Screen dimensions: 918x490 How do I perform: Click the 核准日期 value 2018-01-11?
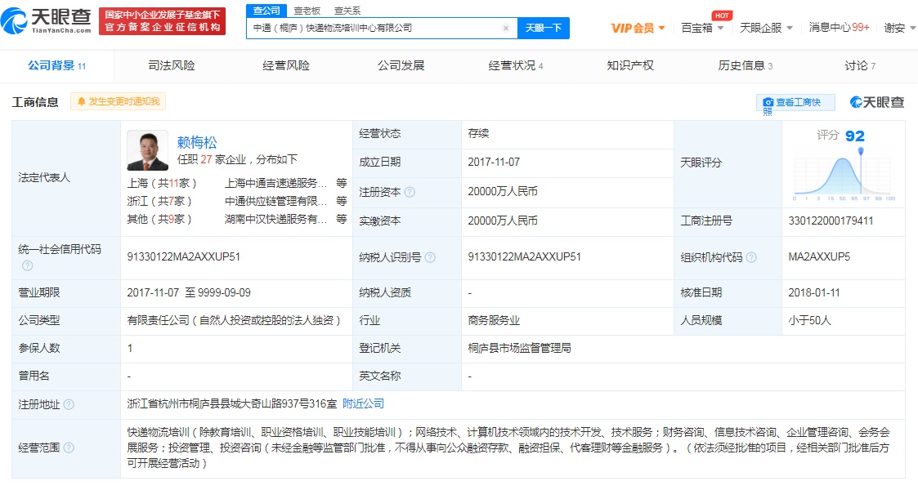coord(814,292)
